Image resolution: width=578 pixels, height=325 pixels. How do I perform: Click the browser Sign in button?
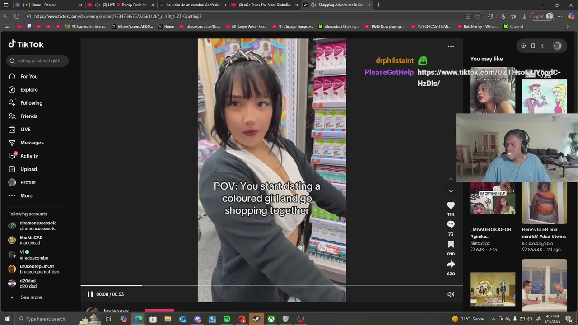(542, 16)
